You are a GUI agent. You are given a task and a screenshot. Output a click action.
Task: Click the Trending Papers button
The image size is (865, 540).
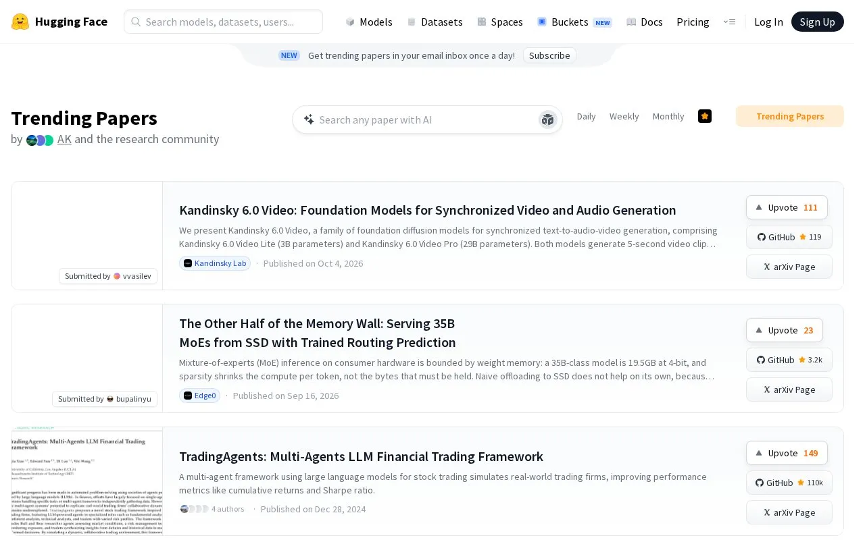790,116
